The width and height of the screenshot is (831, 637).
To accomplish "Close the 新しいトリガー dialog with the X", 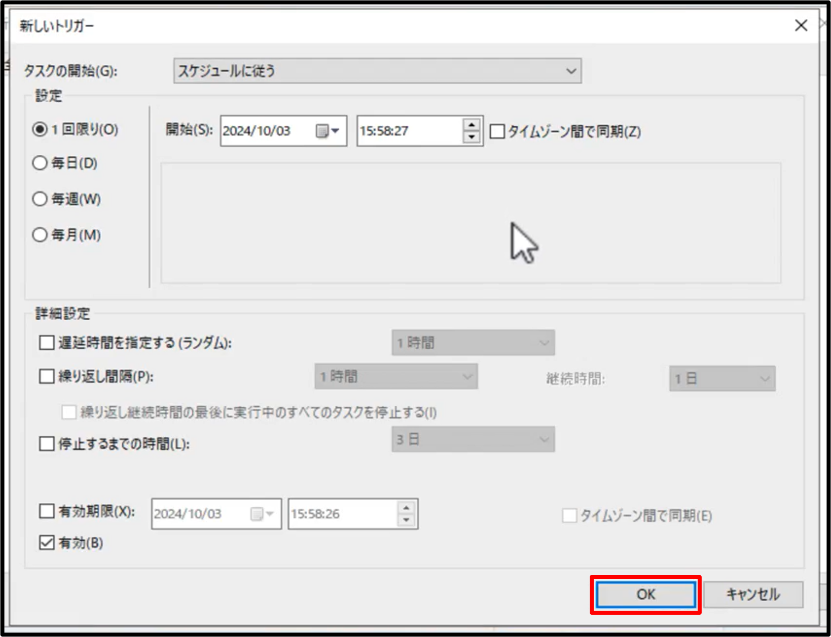I will (x=801, y=25).
